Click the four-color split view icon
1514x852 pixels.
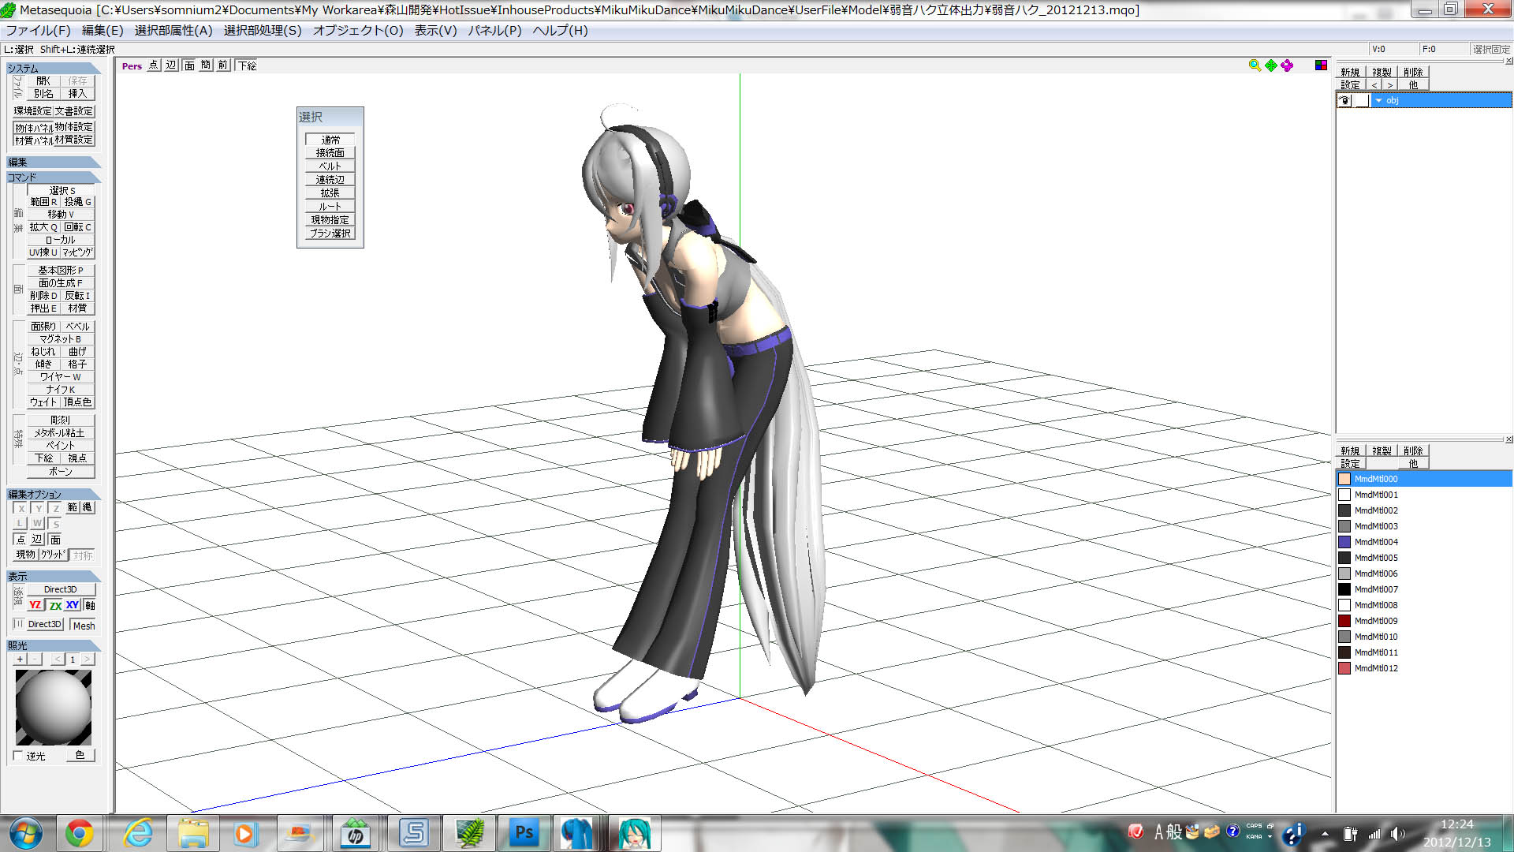1321,65
